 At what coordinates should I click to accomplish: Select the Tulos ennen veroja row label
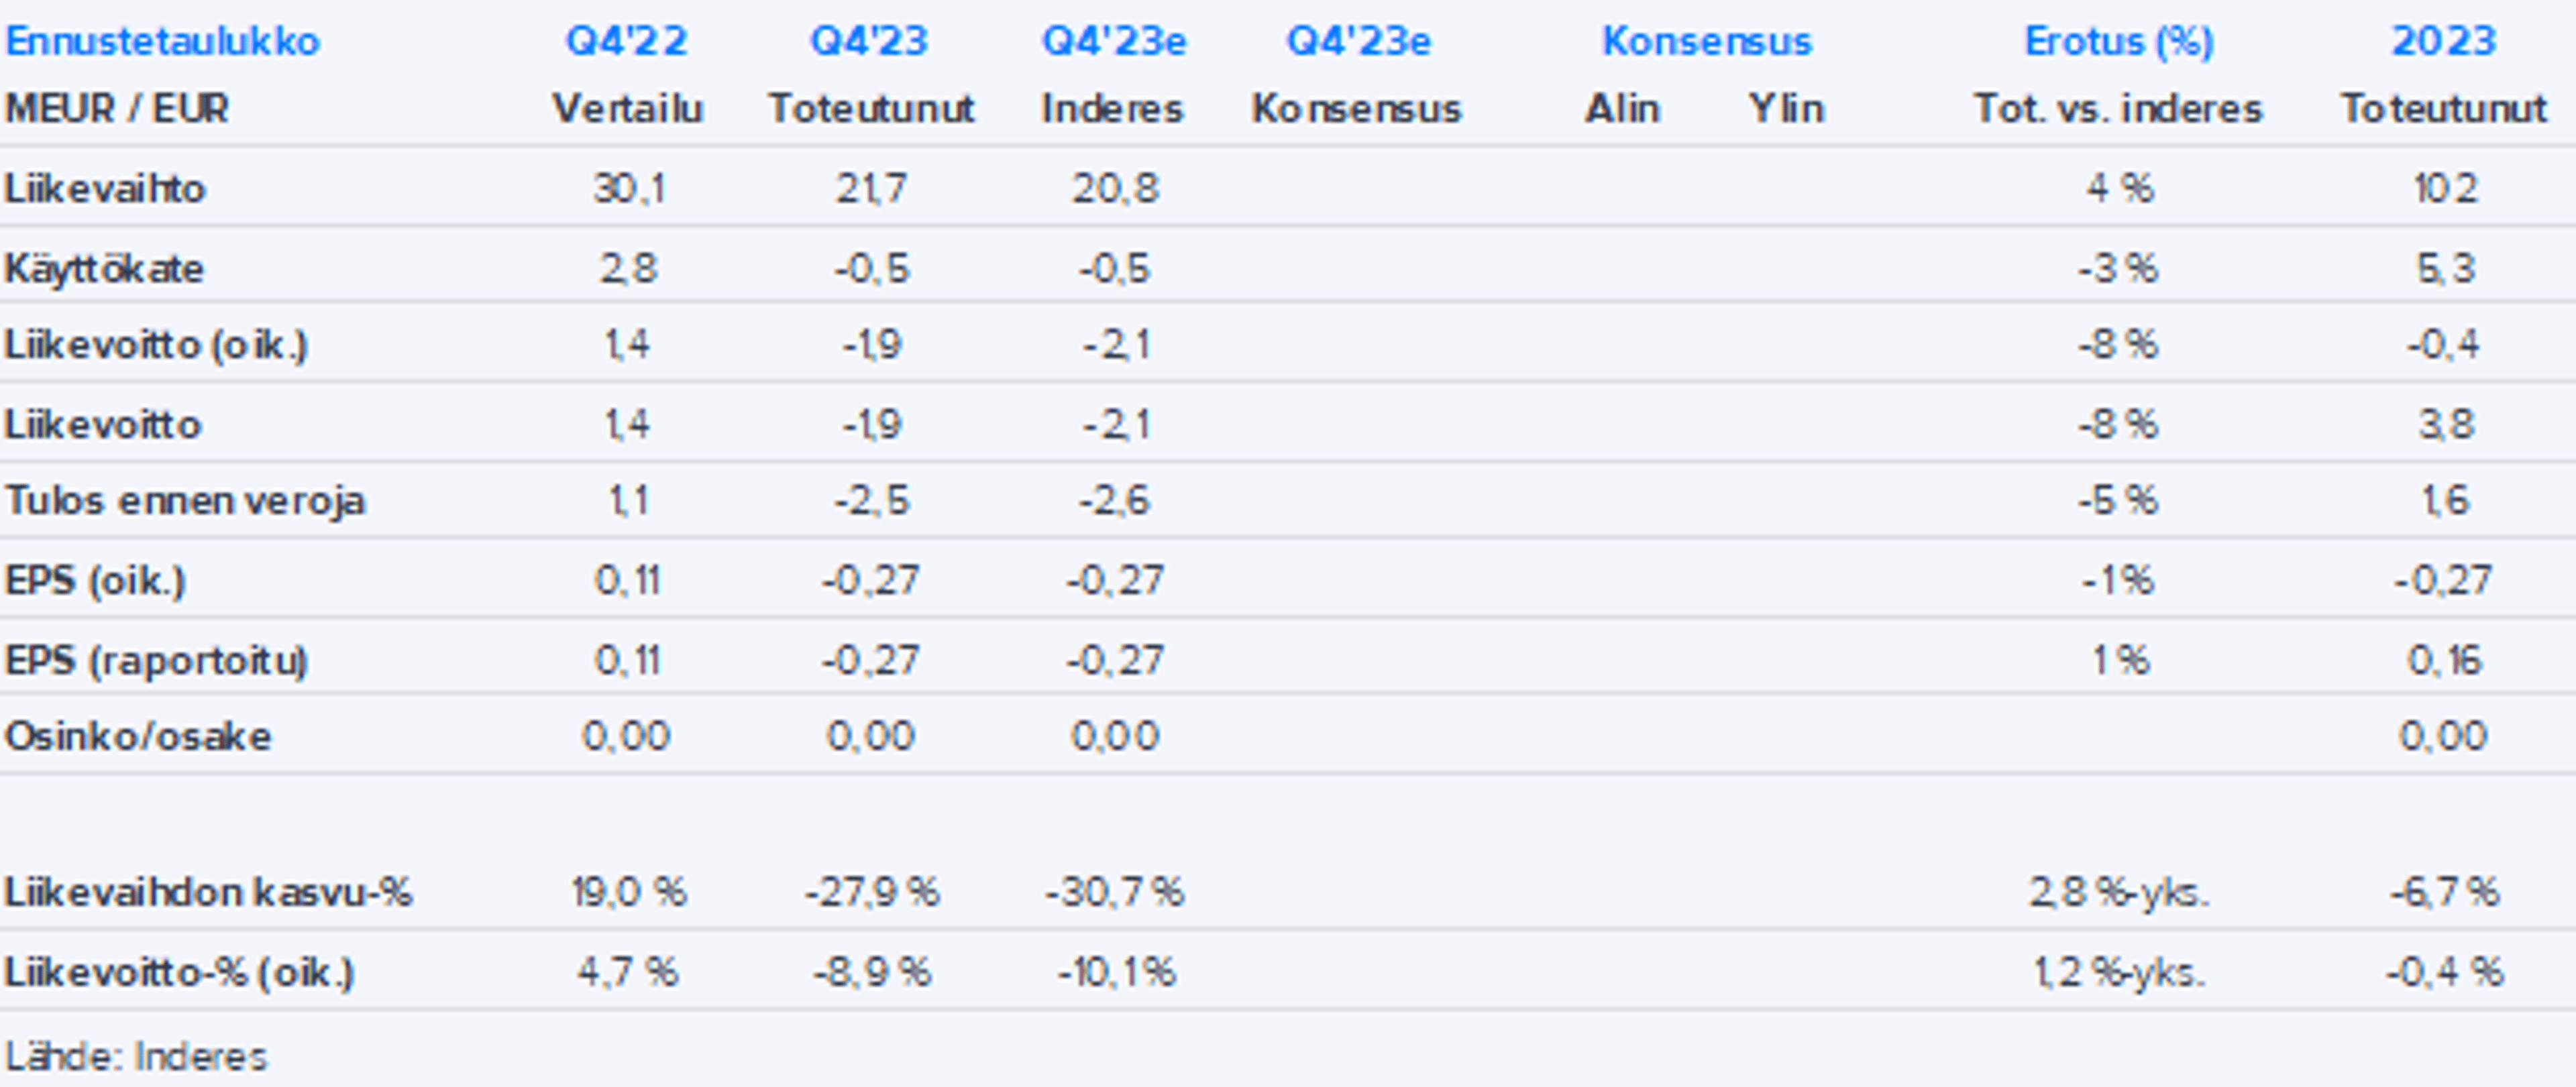(x=185, y=500)
